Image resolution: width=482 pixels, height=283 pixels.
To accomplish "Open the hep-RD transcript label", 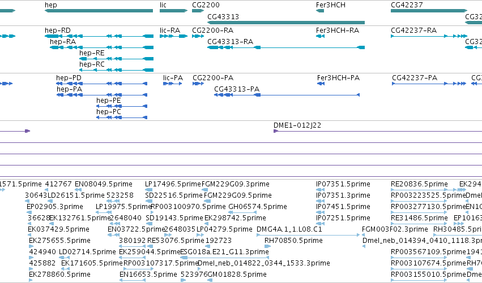I will pos(57,31).
